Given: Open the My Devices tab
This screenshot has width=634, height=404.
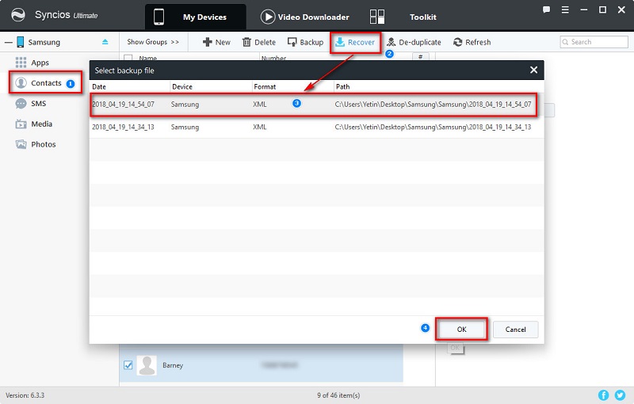Looking at the screenshot, I should coord(195,17).
